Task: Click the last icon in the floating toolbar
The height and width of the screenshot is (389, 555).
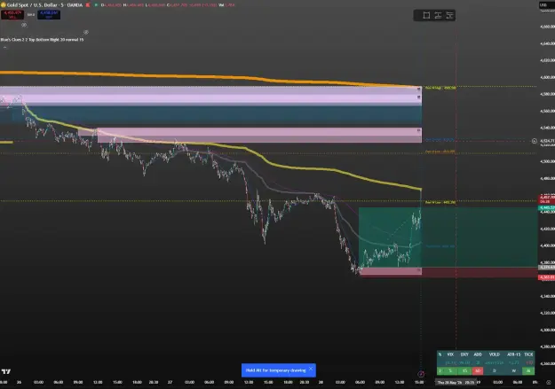Action: tap(449, 15)
